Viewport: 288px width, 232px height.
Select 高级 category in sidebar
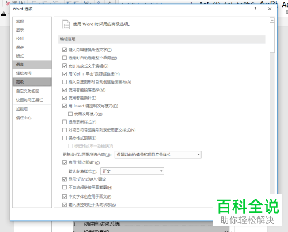coord(32,82)
